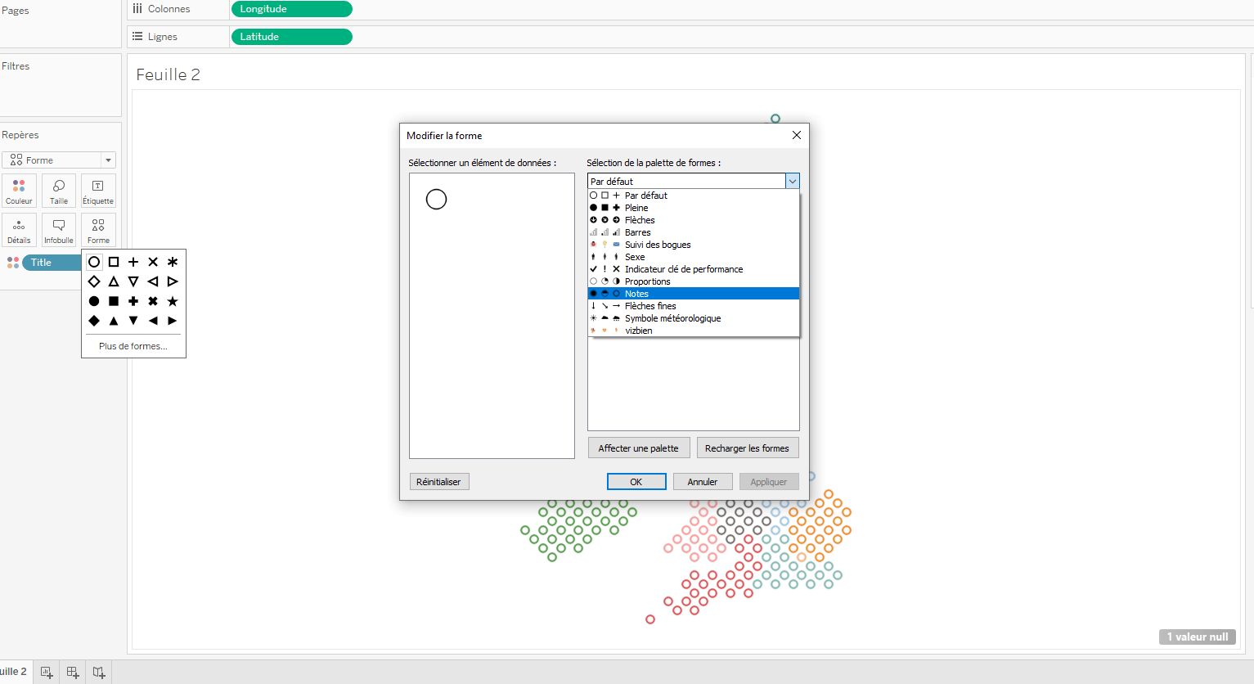1254x684 pixels.
Task: Pick the open square shape
Action: point(114,262)
